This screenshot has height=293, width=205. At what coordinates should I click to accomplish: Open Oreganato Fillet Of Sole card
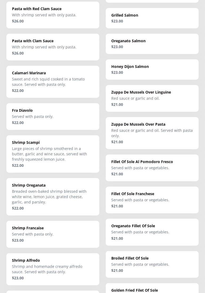click(x=152, y=232)
